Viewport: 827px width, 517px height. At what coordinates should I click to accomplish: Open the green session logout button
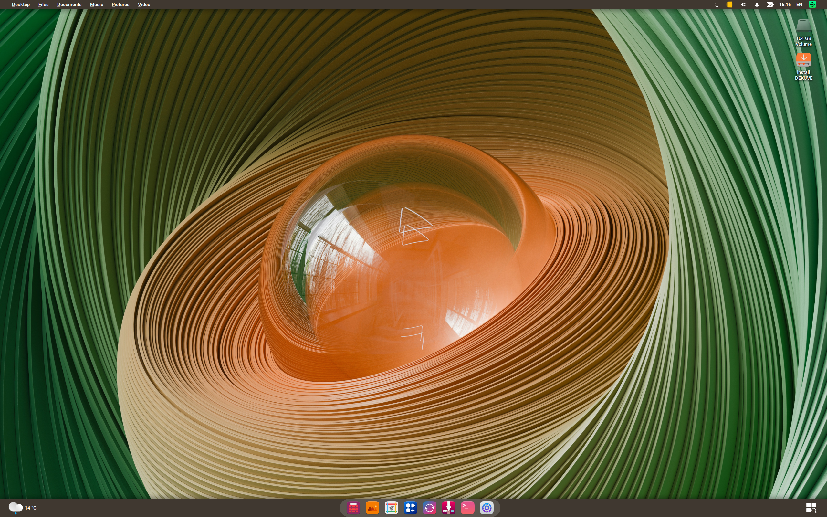click(812, 5)
